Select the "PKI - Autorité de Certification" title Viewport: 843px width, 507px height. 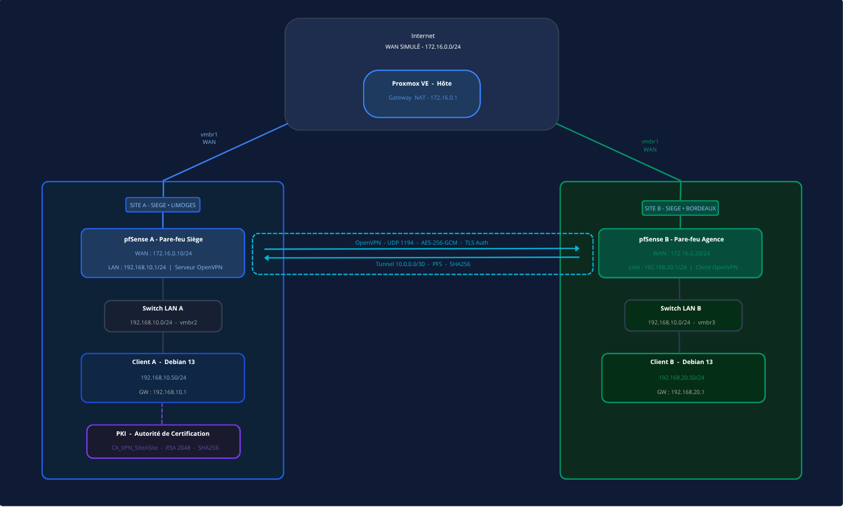pyautogui.click(x=163, y=434)
